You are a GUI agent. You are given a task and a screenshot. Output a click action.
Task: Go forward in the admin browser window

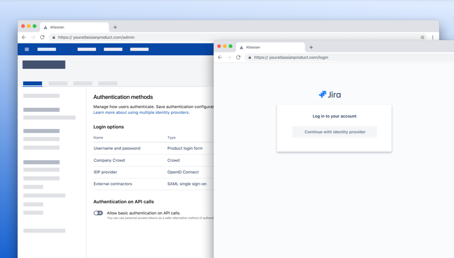coord(33,37)
